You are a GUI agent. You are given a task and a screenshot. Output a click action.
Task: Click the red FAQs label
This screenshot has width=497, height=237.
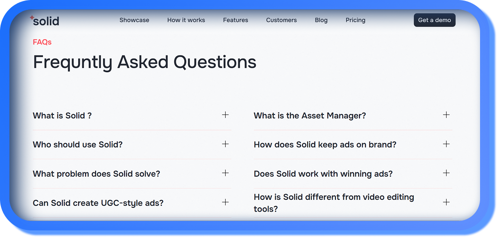pos(42,42)
